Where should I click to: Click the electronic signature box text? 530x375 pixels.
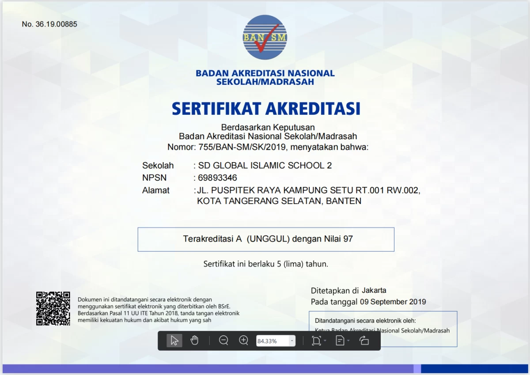(365, 321)
